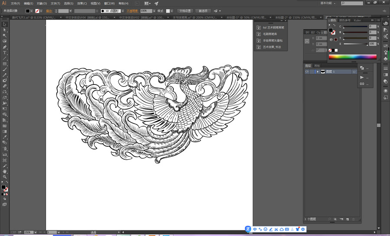This screenshot has height=236, width=390.
Task: Select the Scale tool
Action: point(4,97)
